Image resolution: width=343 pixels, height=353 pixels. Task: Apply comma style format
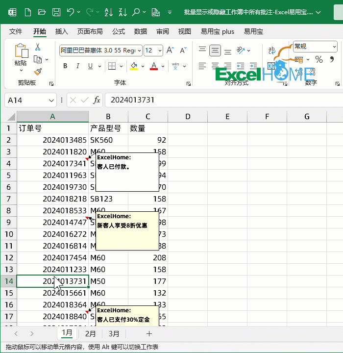[x=332, y=59]
